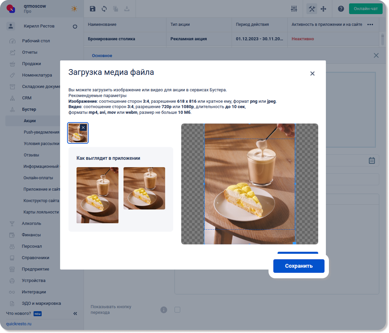This screenshot has width=389, height=333.
Task: Close the media upload dialog
Action: pos(312,74)
